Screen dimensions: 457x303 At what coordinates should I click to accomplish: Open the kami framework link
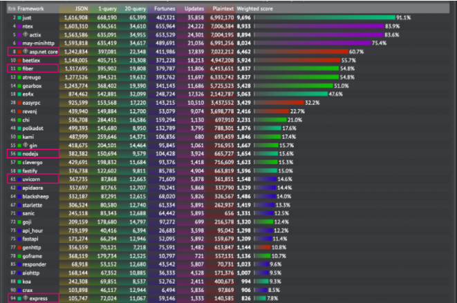tap(28, 137)
